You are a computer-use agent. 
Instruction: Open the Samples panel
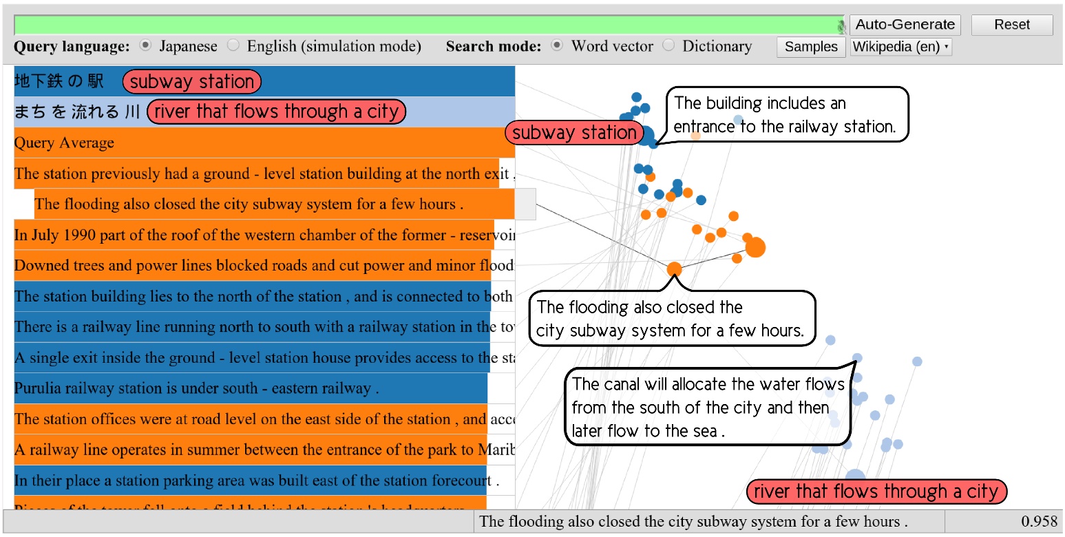click(x=810, y=47)
